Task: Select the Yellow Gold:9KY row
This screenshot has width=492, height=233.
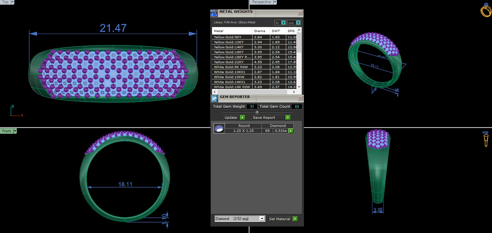Action: pyautogui.click(x=254, y=37)
